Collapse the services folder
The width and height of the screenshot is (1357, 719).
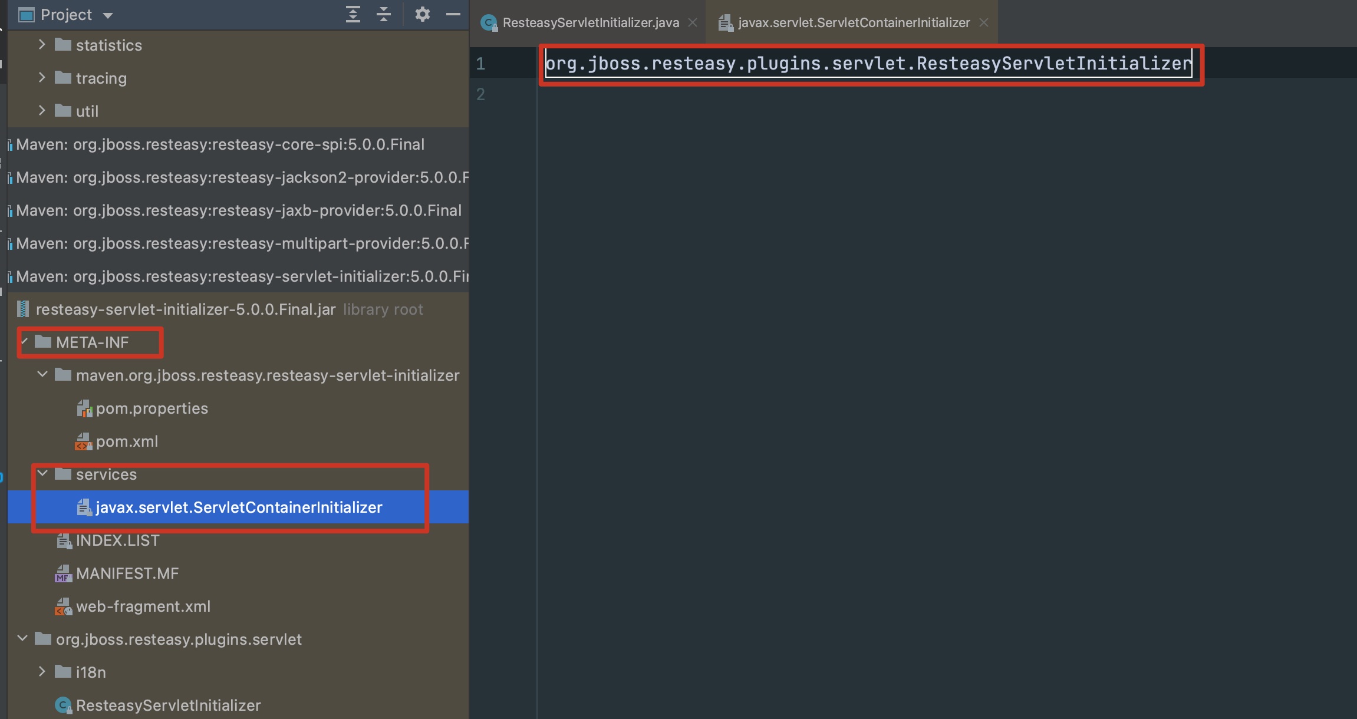(42, 474)
